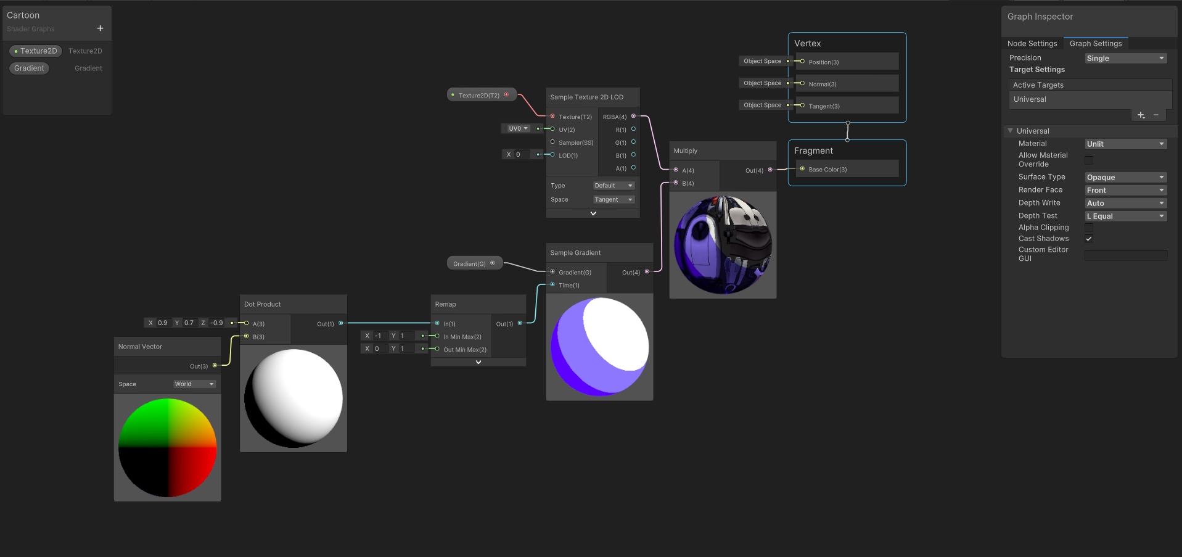Click the Out(4) output port of Sample Gradient
The height and width of the screenshot is (557, 1182).
click(646, 272)
